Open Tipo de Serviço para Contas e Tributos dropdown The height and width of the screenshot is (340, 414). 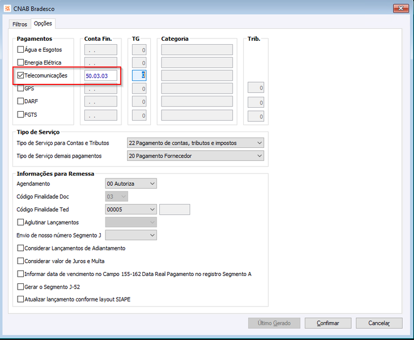point(196,143)
